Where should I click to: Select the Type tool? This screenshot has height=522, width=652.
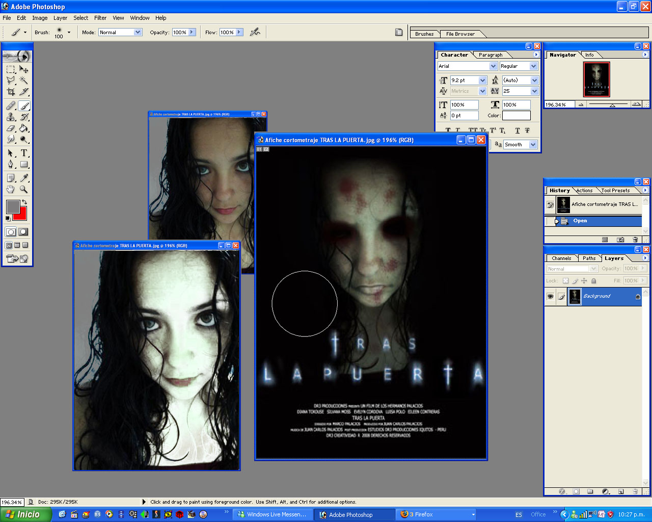coord(24,153)
